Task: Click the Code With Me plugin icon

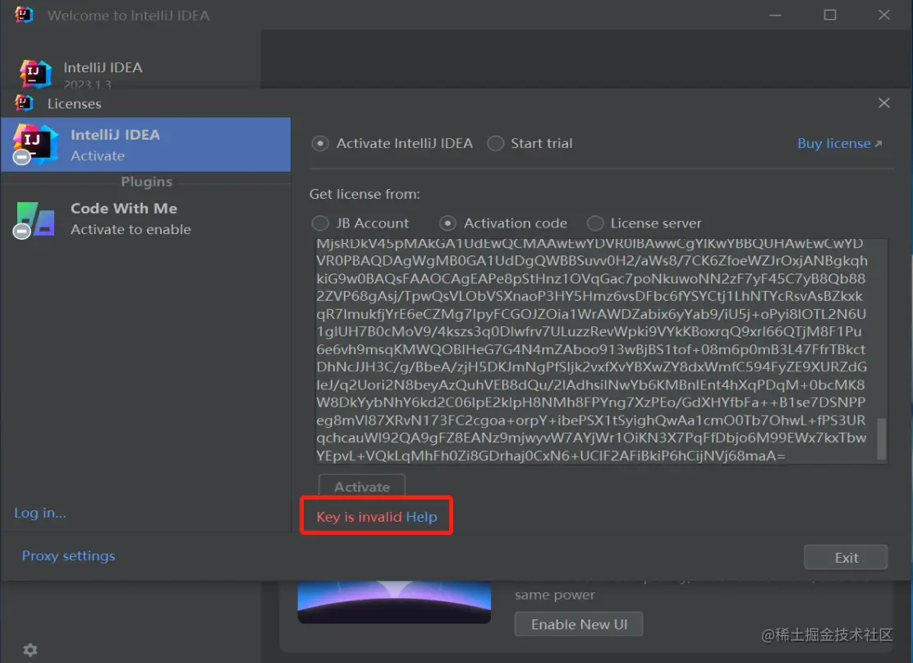Action: [35, 219]
